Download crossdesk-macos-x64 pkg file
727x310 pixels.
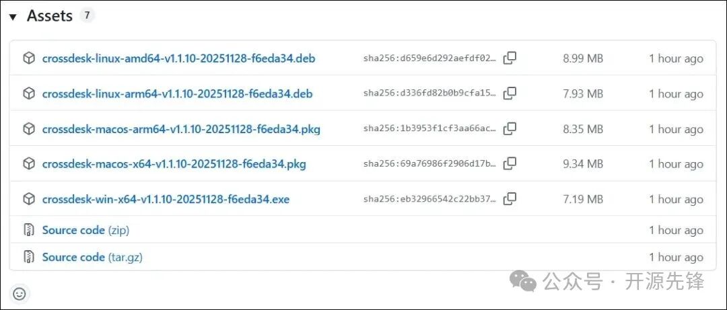click(174, 164)
